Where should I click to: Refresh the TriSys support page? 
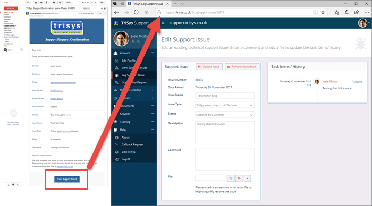pyautogui.click(x=136, y=12)
